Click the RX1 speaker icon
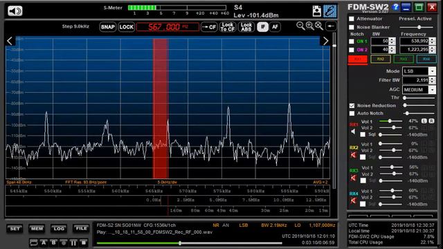443x249 pixels. click(353, 131)
